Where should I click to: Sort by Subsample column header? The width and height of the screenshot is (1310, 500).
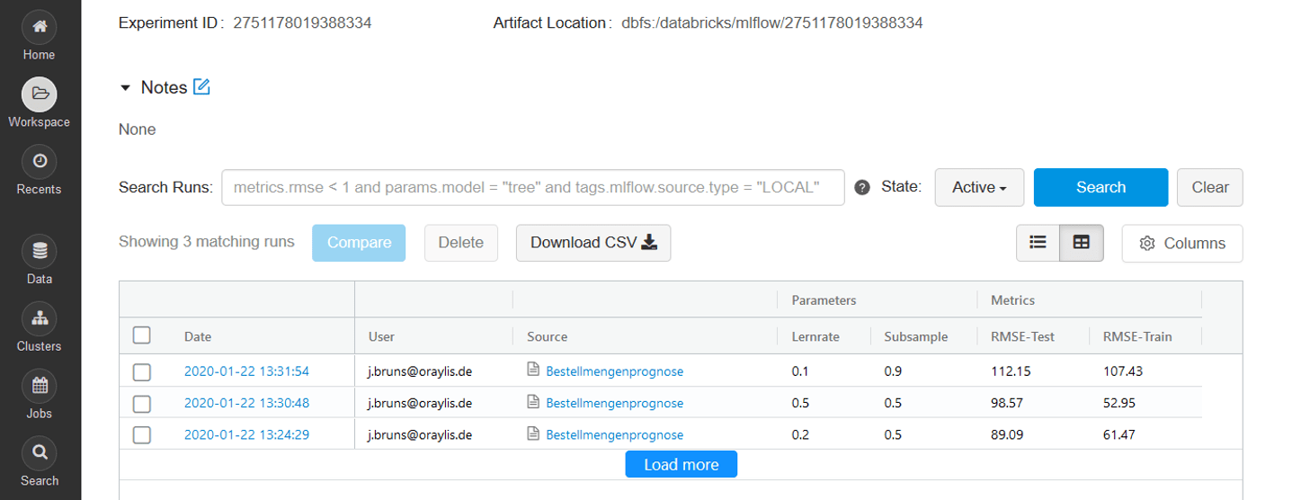pyautogui.click(x=916, y=336)
